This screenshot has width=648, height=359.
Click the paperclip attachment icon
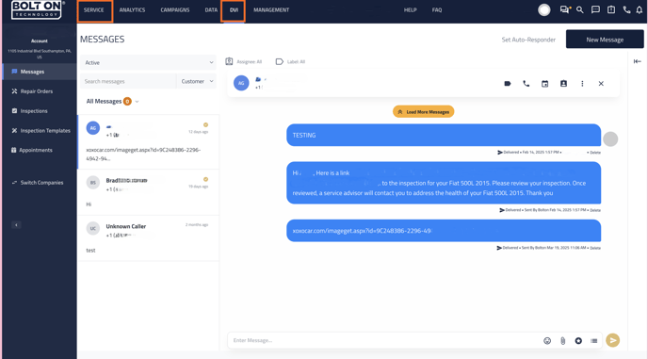pos(562,340)
